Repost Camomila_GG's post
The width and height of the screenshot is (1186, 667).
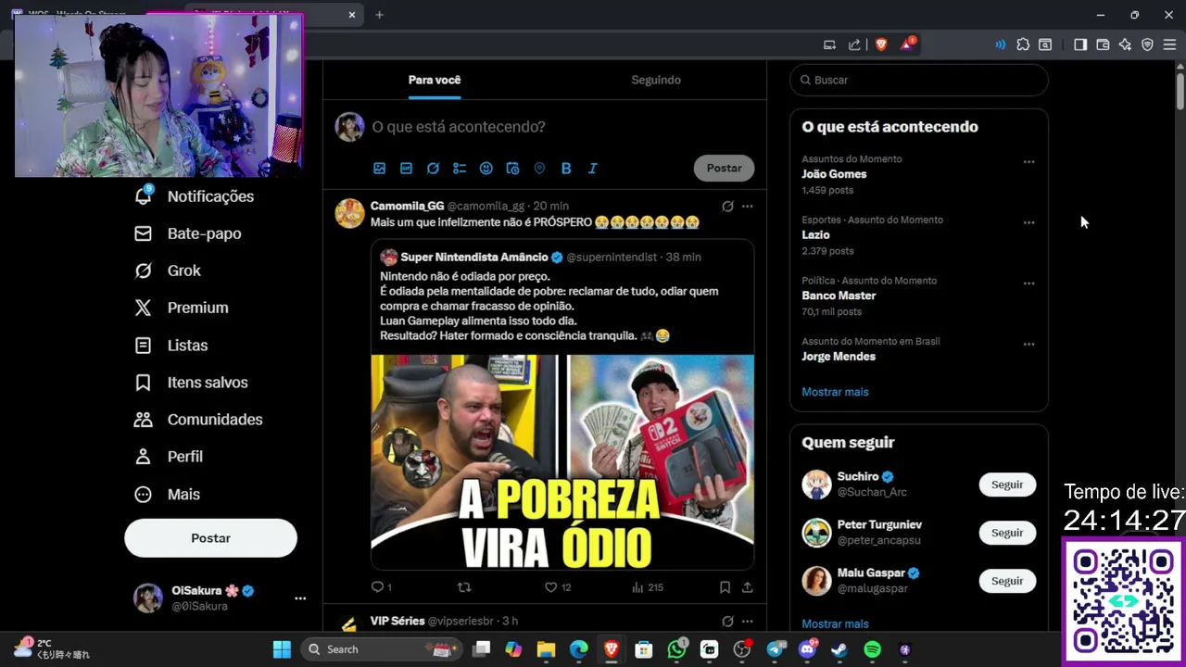(464, 587)
